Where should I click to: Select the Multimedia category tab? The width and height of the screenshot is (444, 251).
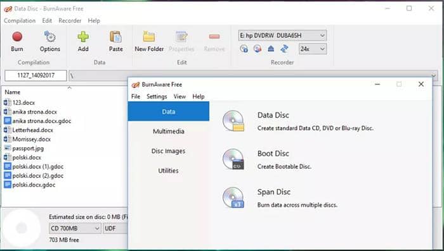[x=169, y=132]
